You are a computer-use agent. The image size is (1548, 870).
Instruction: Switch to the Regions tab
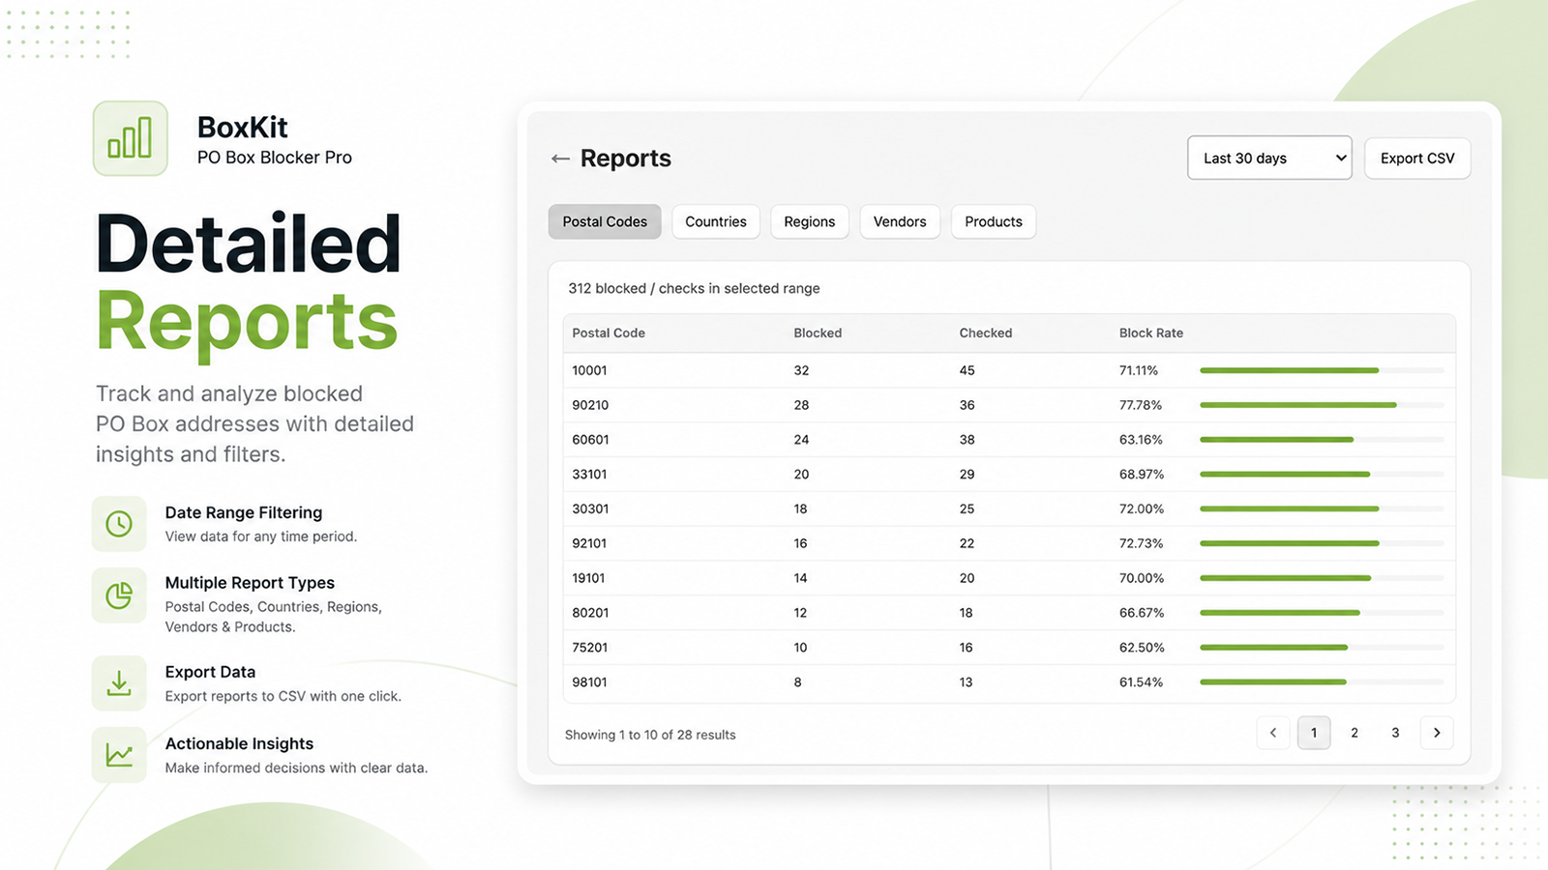tap(810, 221)
